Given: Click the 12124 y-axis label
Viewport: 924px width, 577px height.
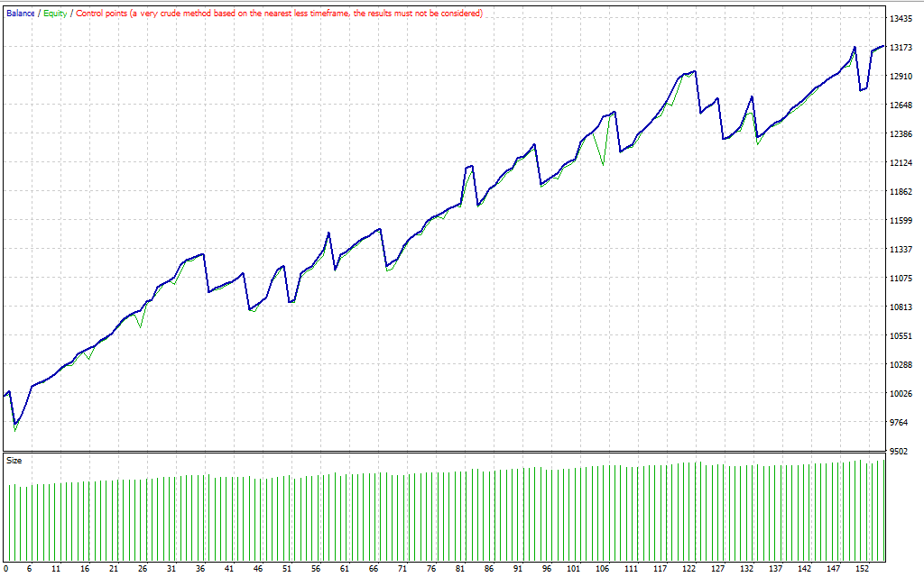Looking at the screenshot, I should click(x=902, y=163).
